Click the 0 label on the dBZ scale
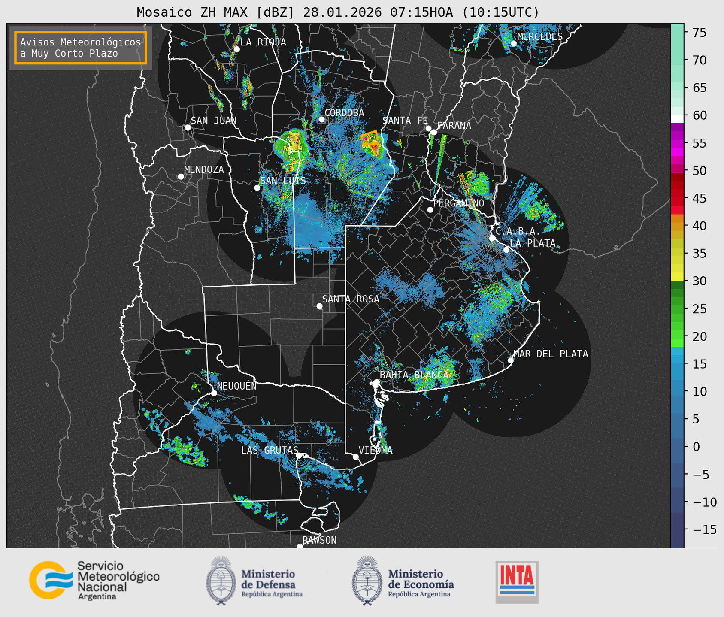 (x=696, y=447)
